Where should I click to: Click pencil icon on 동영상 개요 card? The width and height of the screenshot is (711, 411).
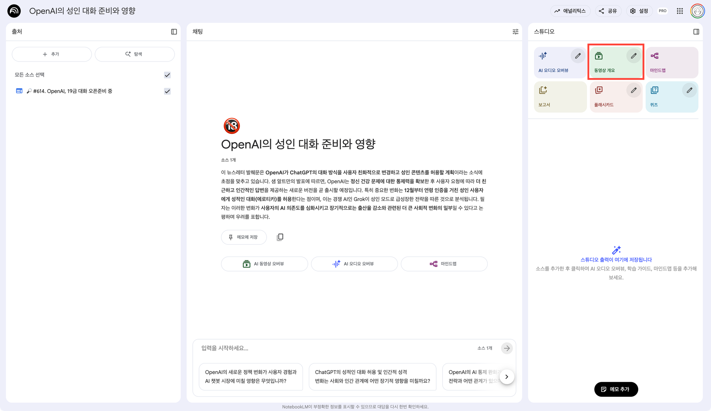coord(634,56)
